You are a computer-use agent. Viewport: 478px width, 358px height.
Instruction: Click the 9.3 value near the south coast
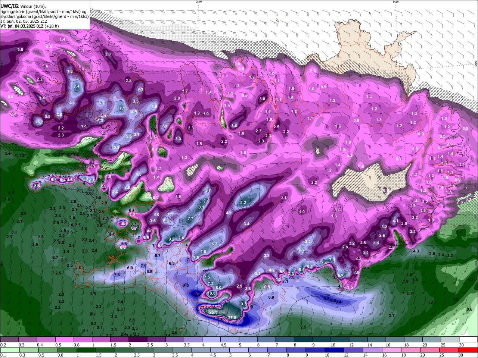coord(243,304)
